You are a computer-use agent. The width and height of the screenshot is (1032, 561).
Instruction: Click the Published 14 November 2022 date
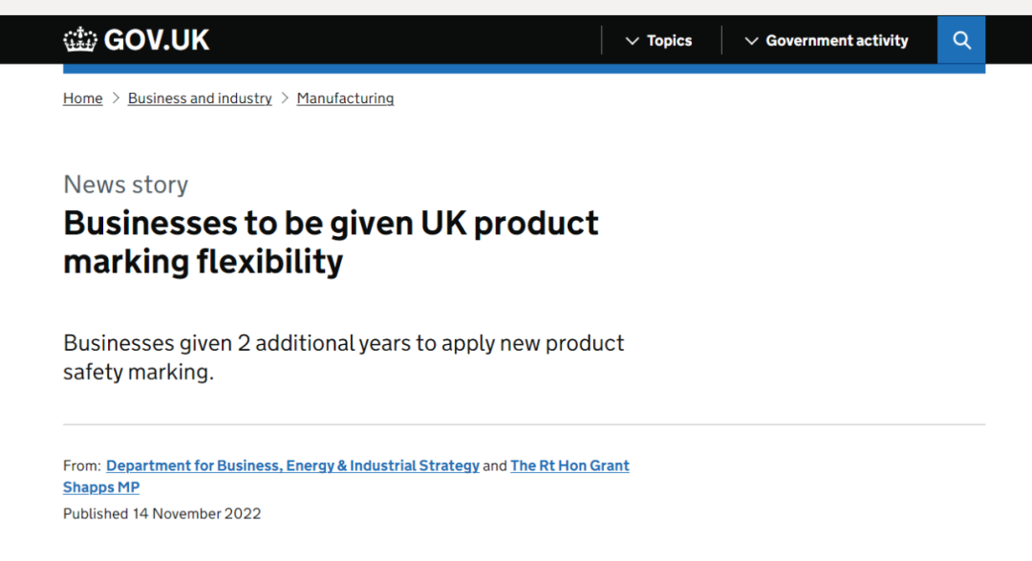161,513
